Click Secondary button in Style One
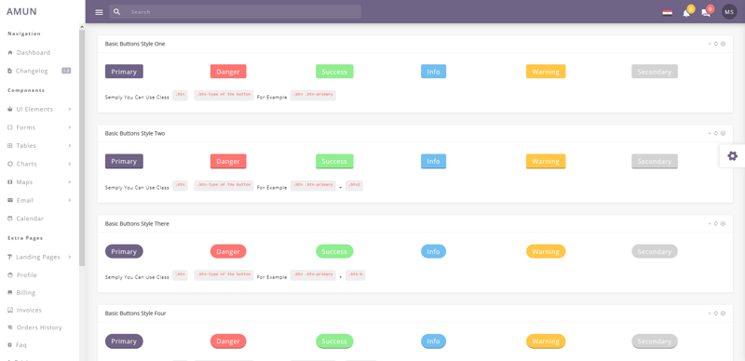 pos(655,72)
